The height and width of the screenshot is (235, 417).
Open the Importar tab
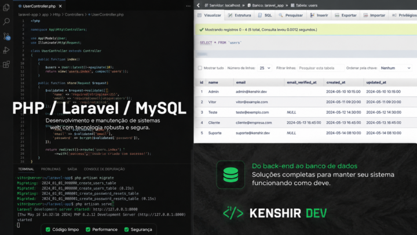(375, 15)
